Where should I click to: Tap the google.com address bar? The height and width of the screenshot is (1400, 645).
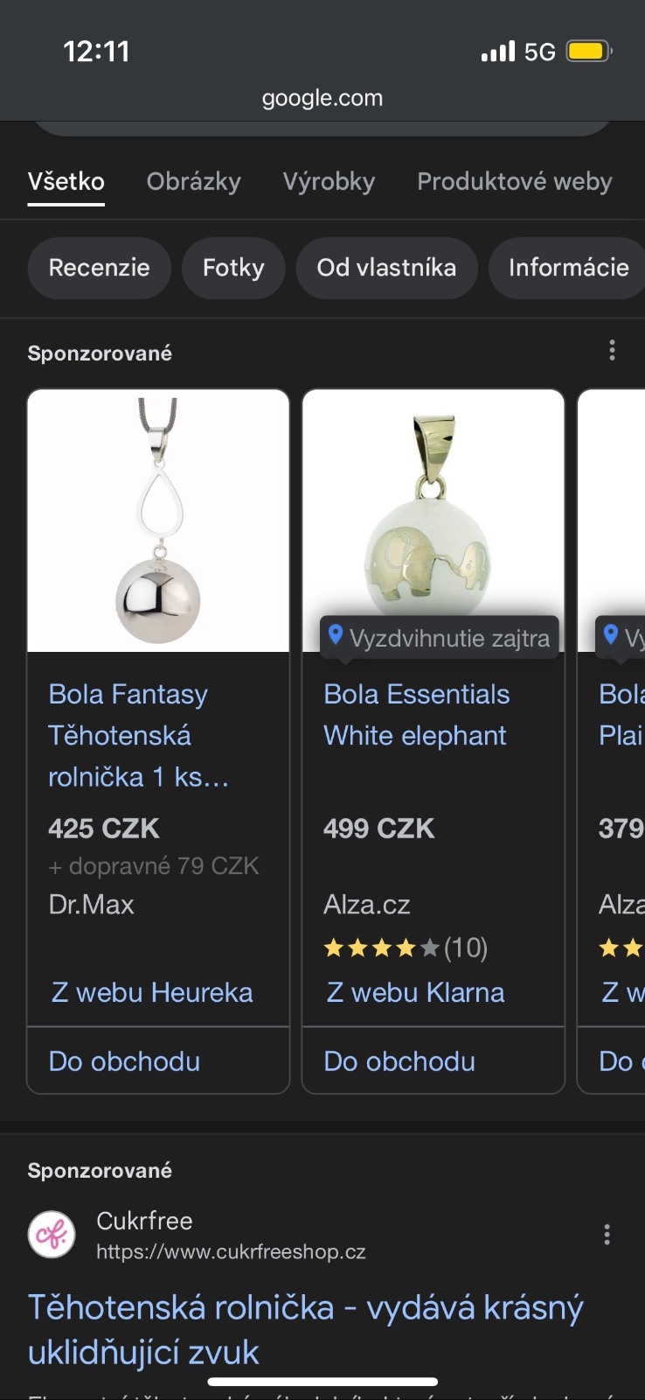(322, 98)
